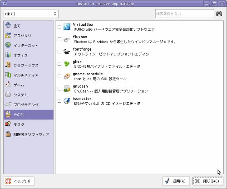Click the ghex green icon
The width and height of the screenshot is (227, 189).
pos(67,64)
